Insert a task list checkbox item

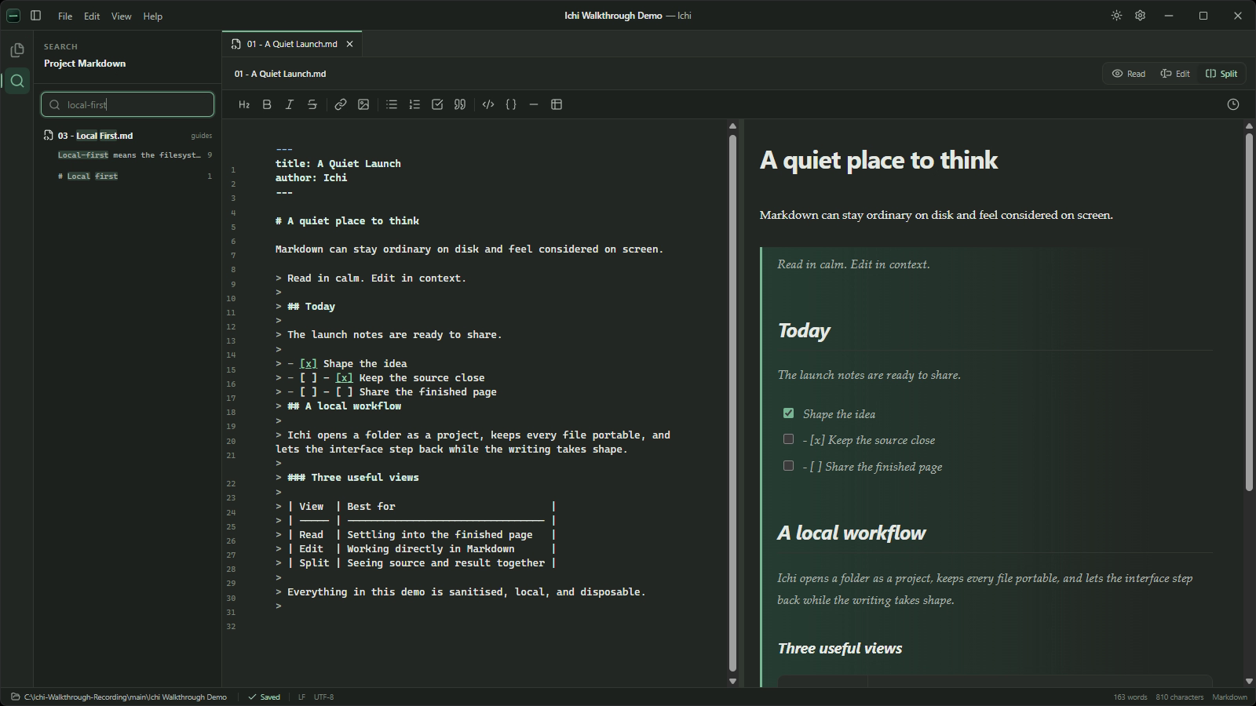437,104
